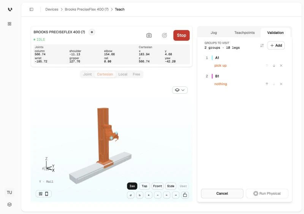
Task: Remove group B1
Action: coord(281,84)
